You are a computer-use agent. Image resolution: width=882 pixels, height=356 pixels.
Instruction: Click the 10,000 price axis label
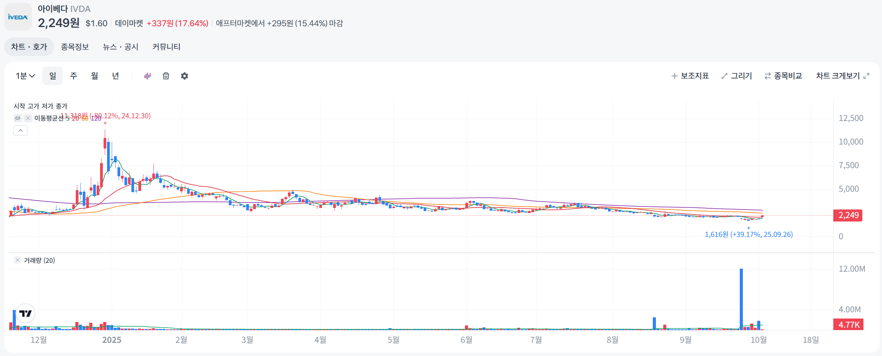[851, 142]
